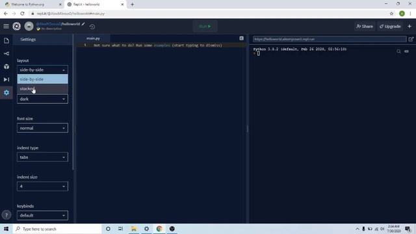This screenshot has width=416, height=234.
Task: Click the editor and console divider handle
Action: [247, 129]
